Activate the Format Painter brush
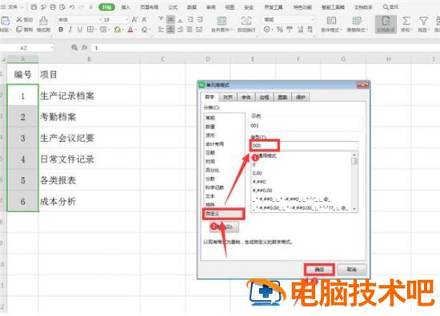This screenshot has height=316, width=440. point(43,20)
